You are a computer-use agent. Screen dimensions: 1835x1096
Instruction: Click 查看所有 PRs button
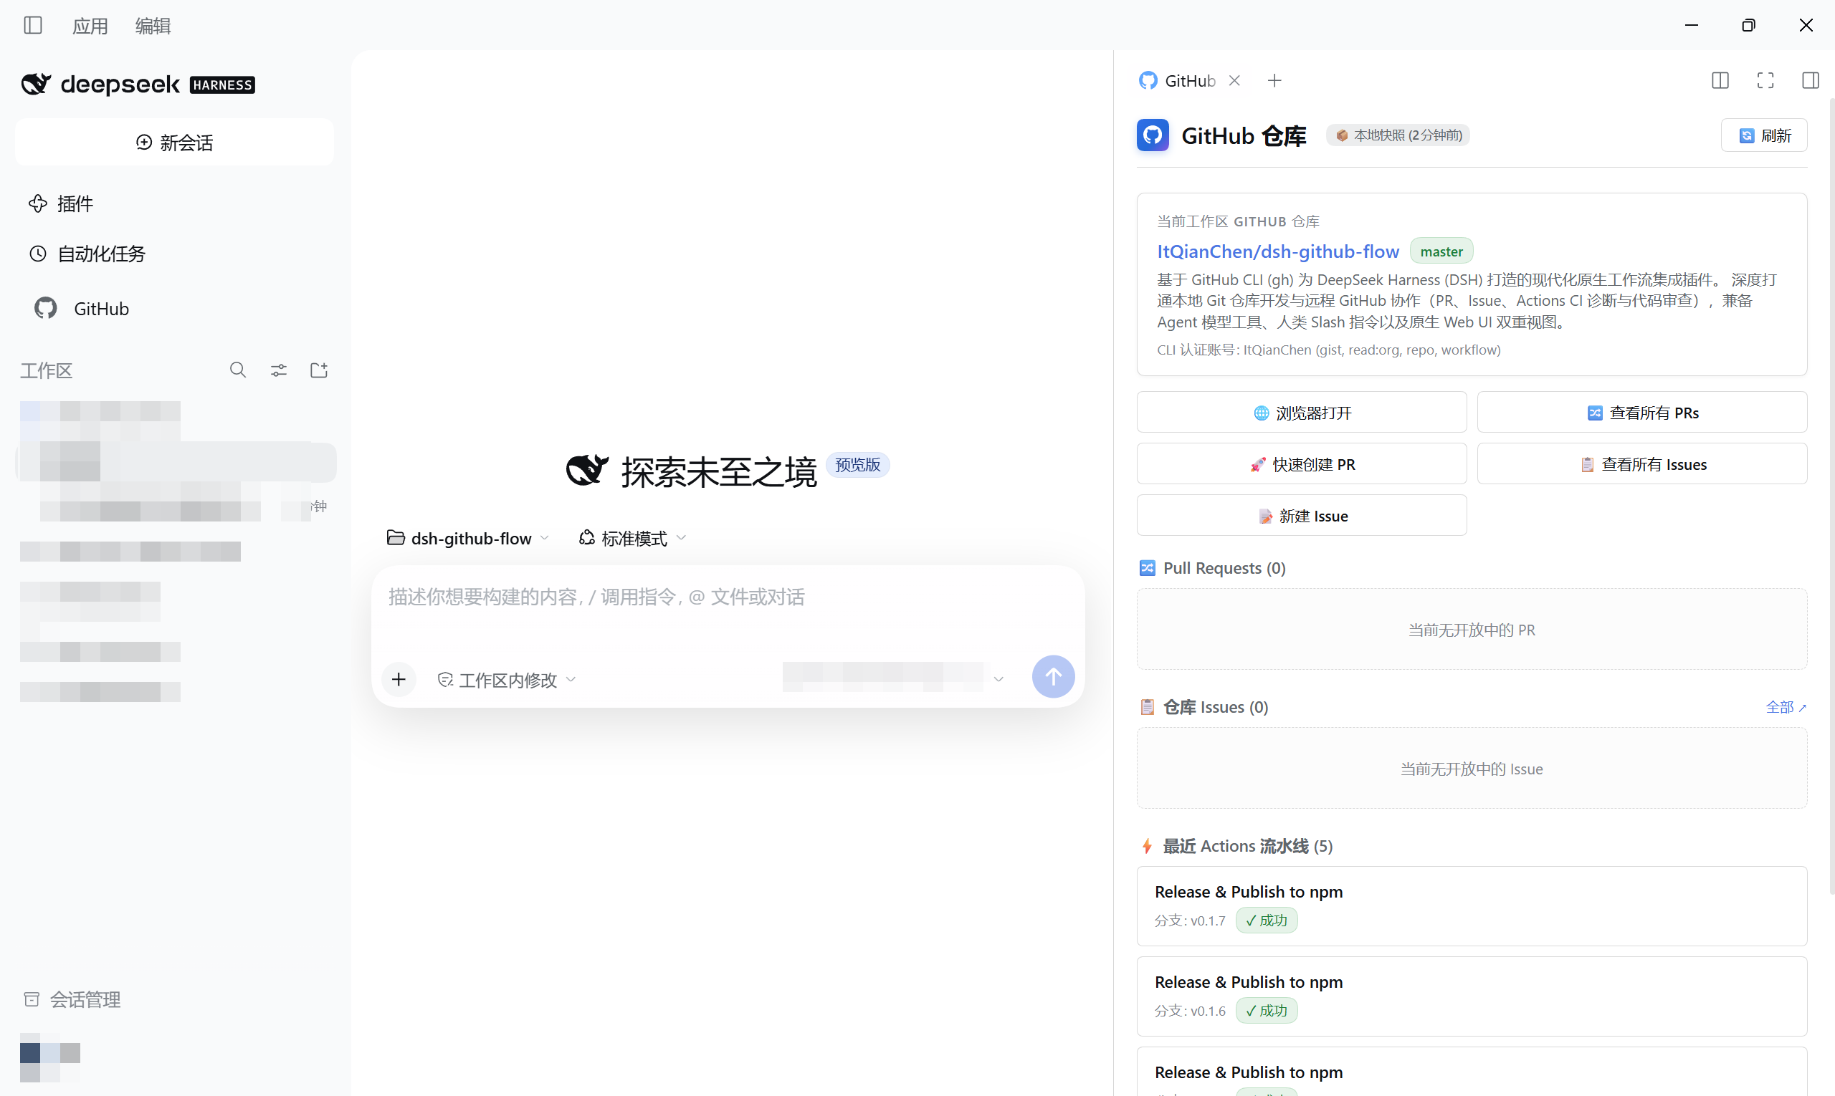[x=1642, y=412]
